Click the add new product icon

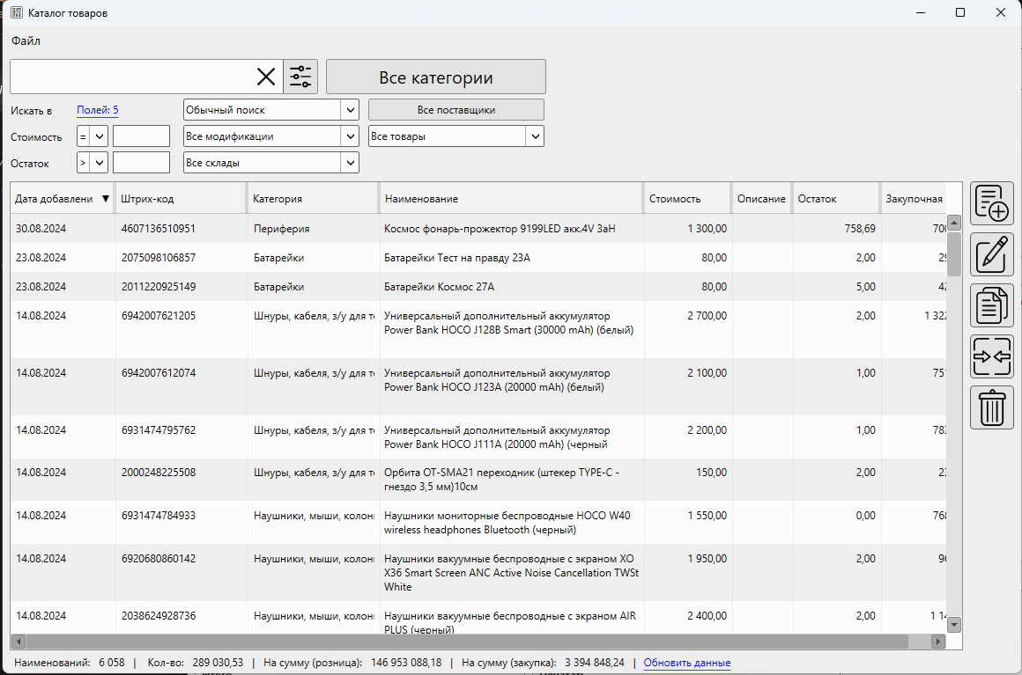point(991,203)
